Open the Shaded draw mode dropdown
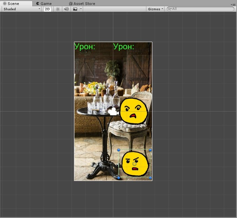 (x=22, y=9)
